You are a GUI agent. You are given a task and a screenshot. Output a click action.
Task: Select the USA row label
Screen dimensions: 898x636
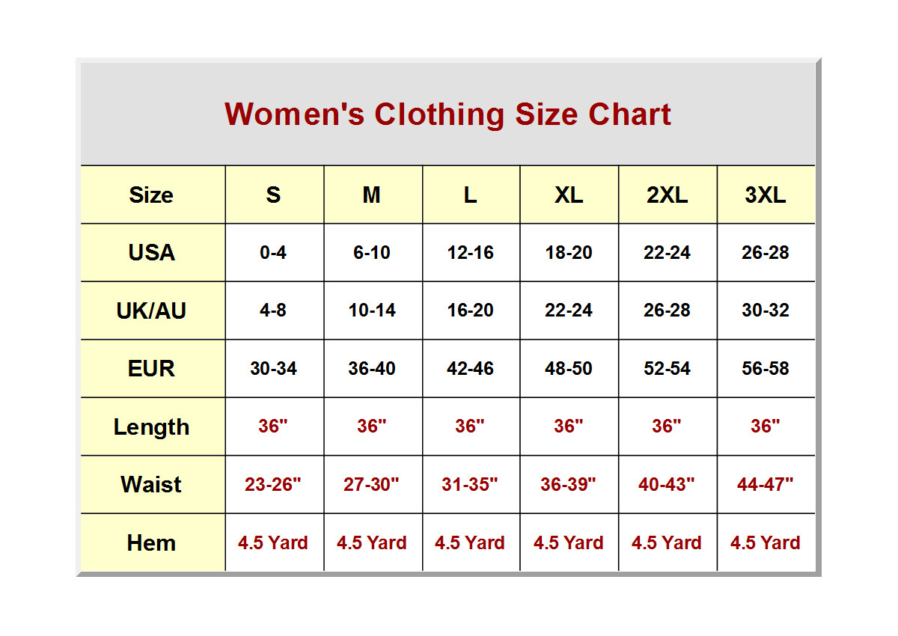[152, 253]
